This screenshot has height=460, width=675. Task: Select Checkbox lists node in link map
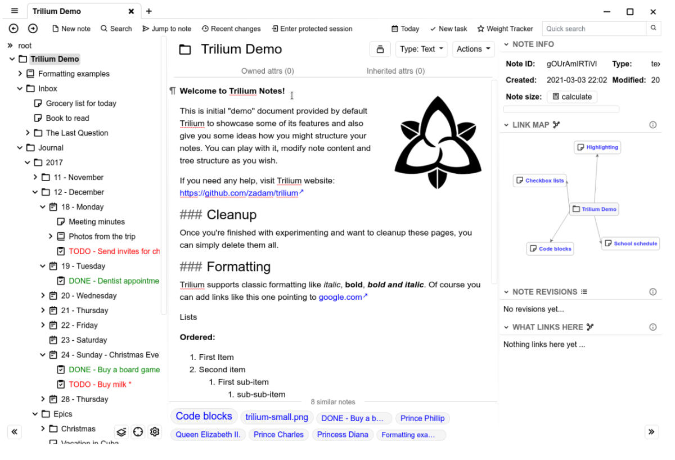click(539, 181)
